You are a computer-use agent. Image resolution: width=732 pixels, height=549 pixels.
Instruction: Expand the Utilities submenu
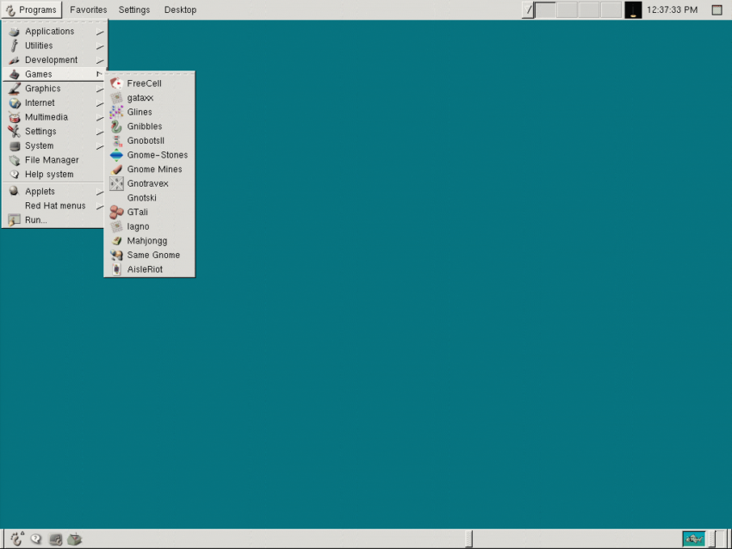(54, 46)
